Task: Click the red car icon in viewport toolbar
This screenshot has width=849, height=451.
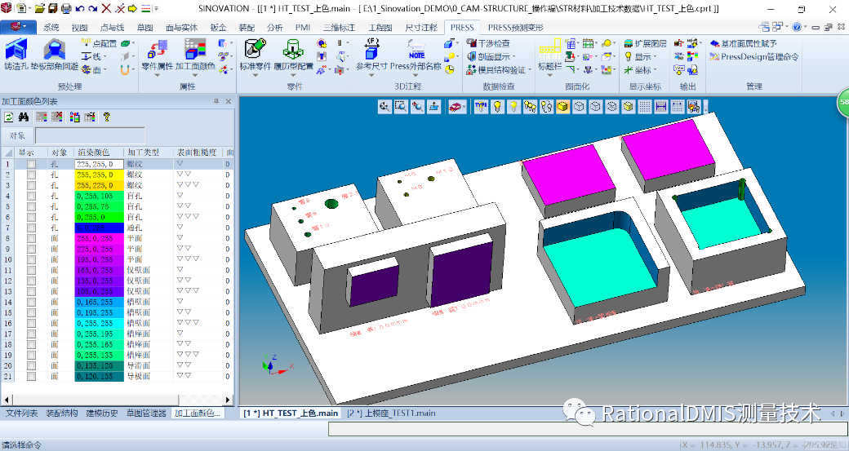Action: click(x=456, y=107)
